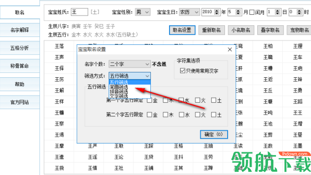The width and height of the screenshot is (311, 175).
Task: Decrease the birth month stepper
Action: [238, 14]
